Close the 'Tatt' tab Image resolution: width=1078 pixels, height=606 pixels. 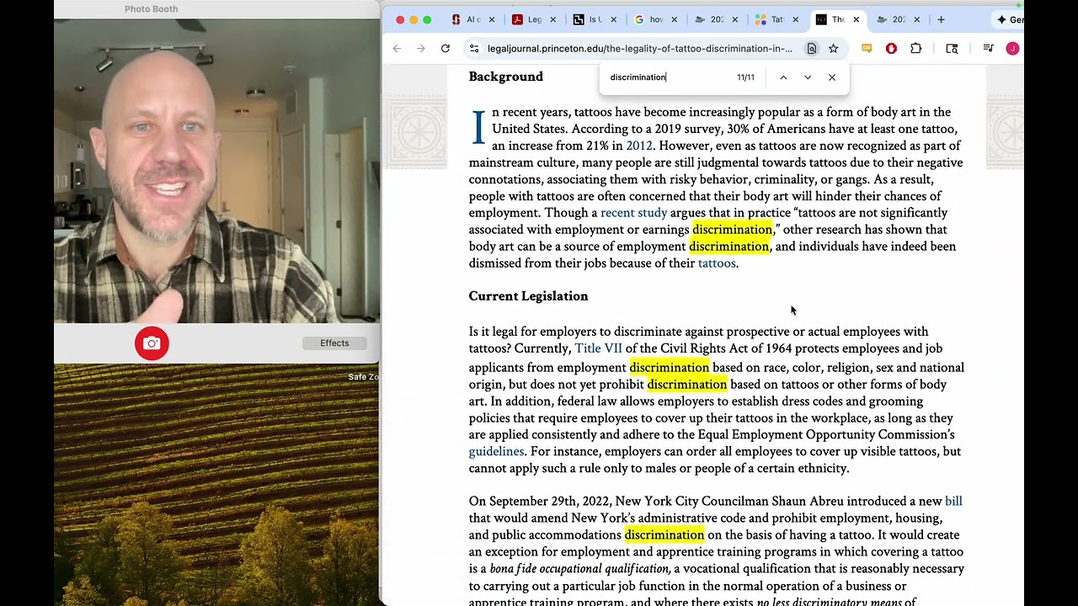(x=796, y=19)
